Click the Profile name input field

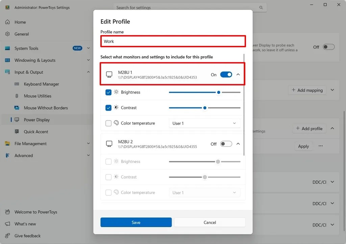[173, 41]
